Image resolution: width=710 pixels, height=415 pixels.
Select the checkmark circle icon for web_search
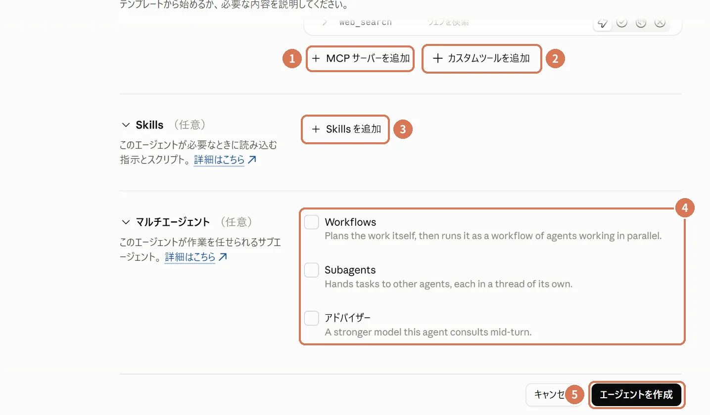coord(622,22)
